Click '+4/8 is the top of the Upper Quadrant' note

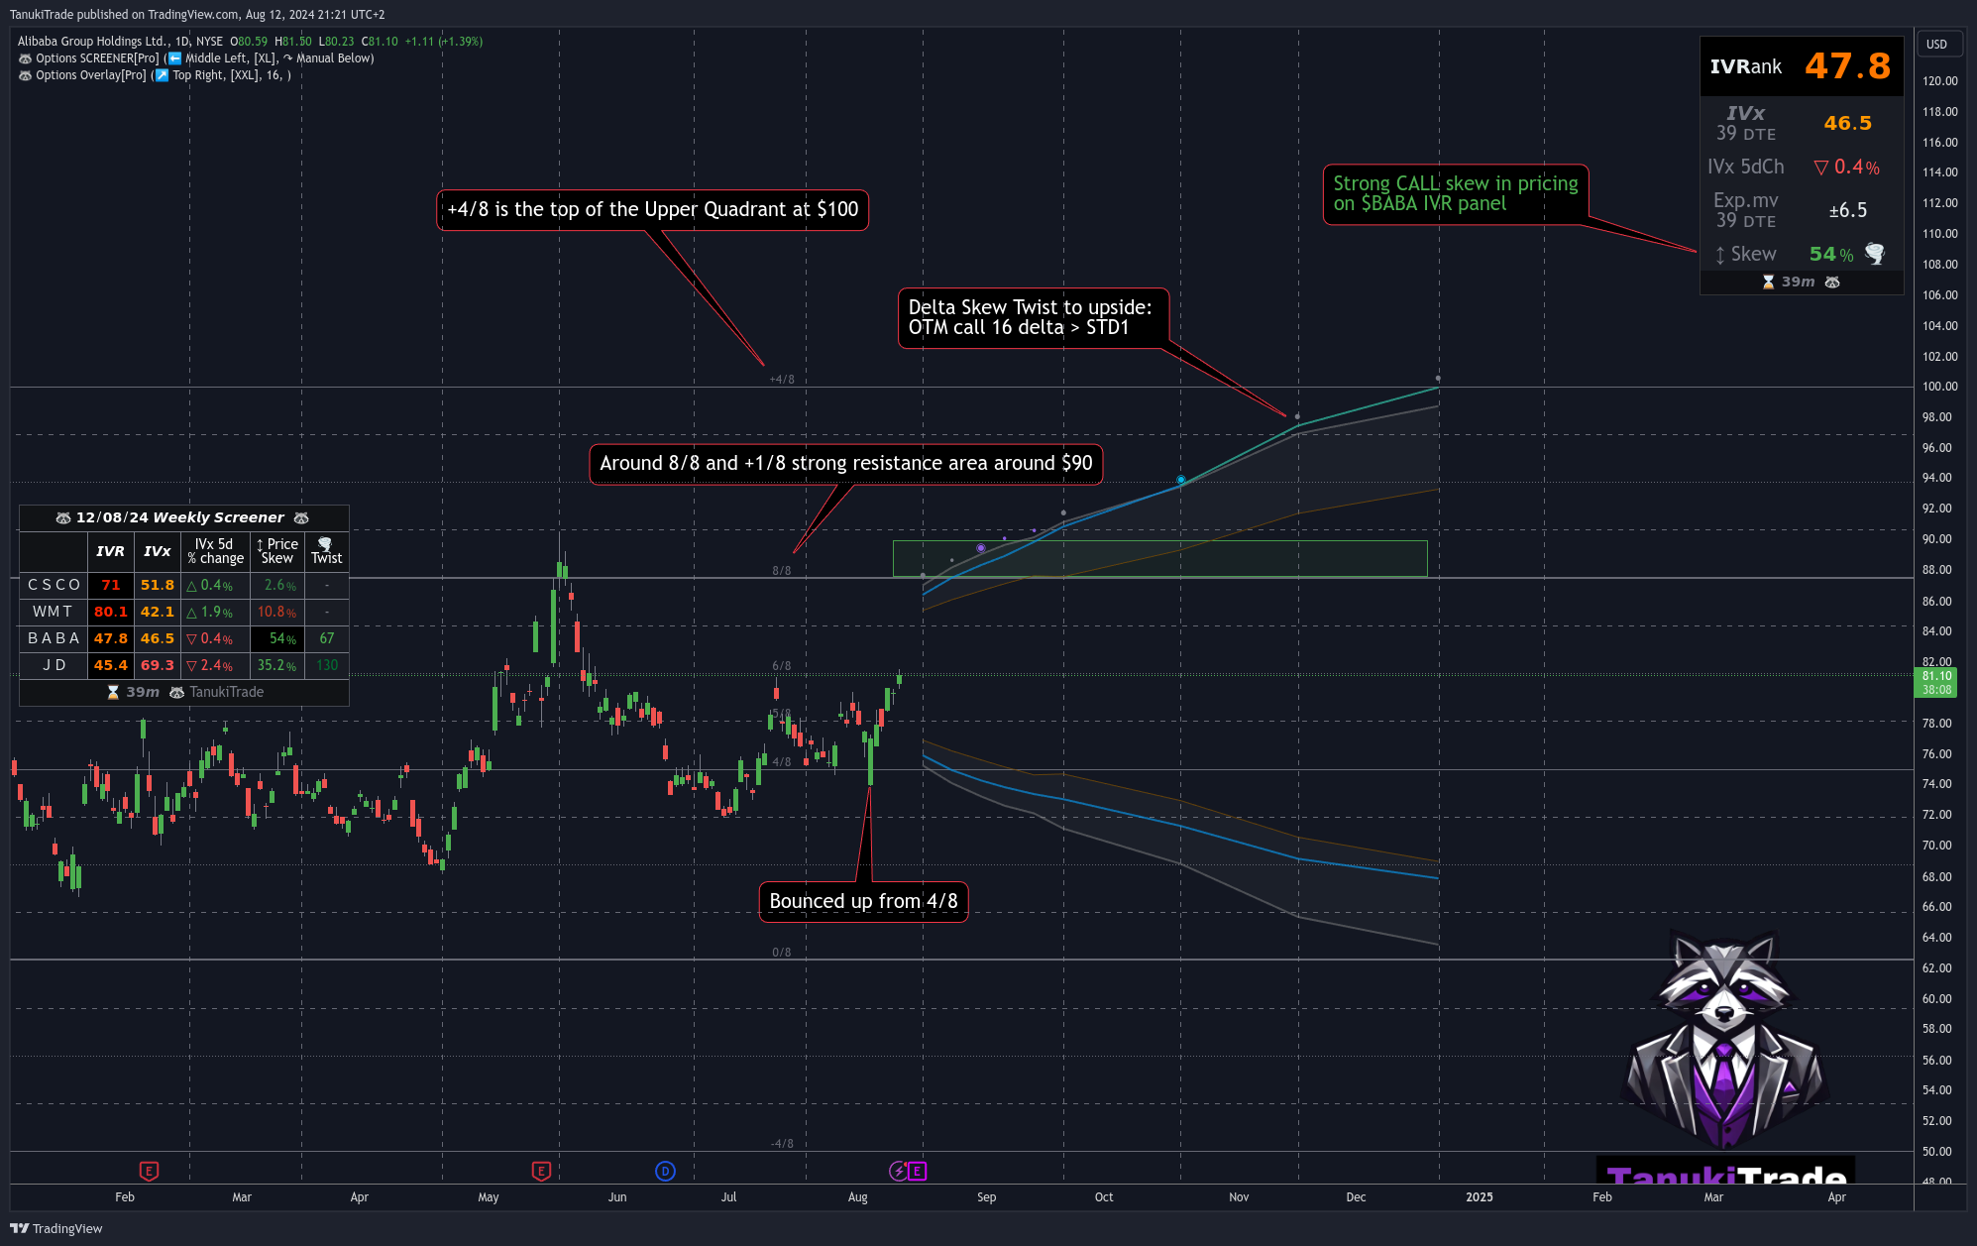(x=652, y=210)
